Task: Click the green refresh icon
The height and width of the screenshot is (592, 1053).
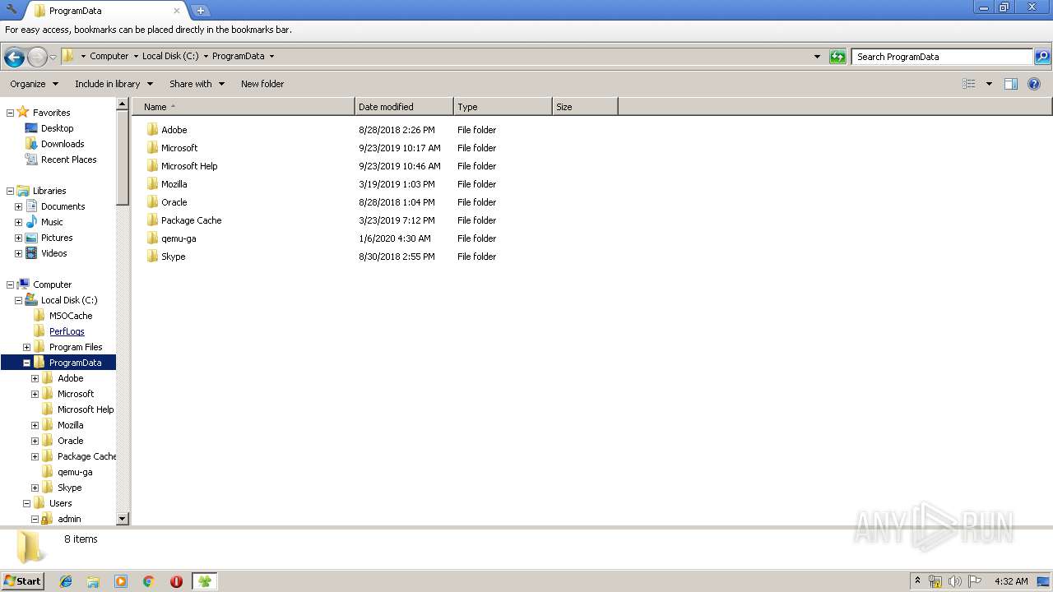Action: point(837,57)
